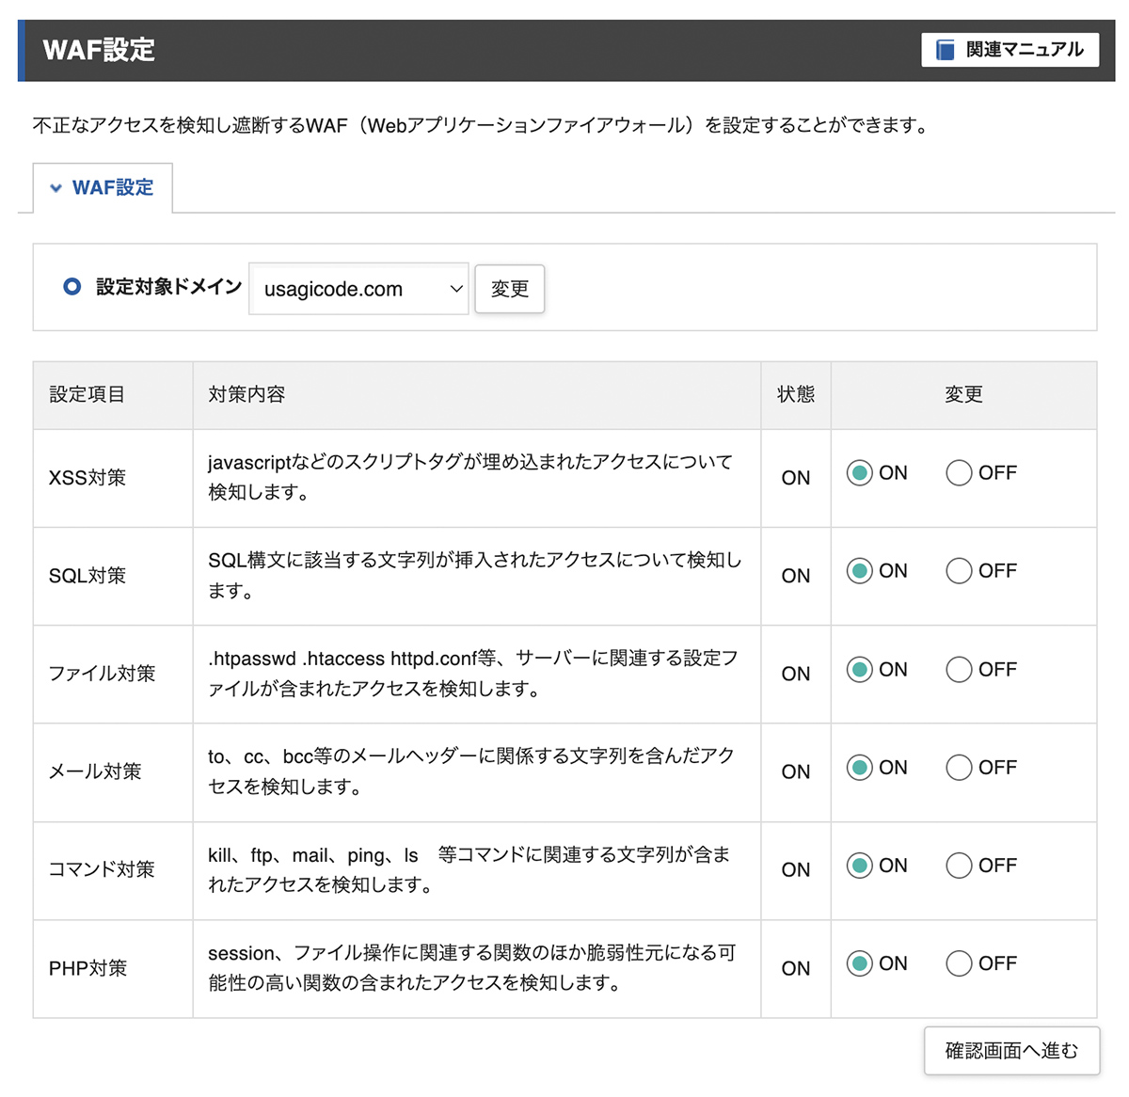The height and width of the screenshot is (1097, 1129).
Task: Select ON radio for メール対策
Action: (x=859, y=767)
